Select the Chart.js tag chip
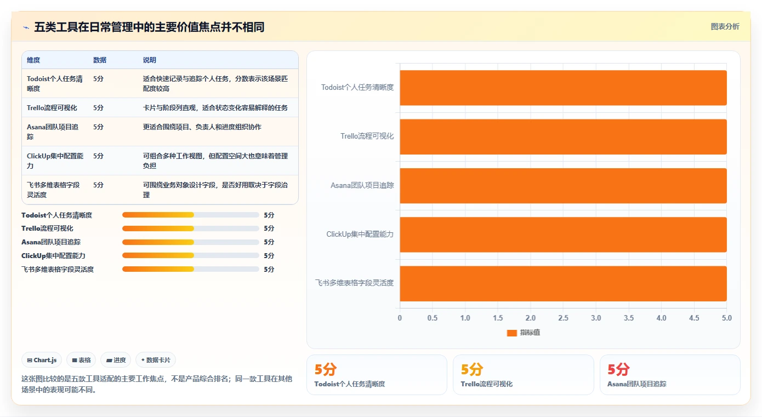Viewport: 762px width, 417px height. pos(42,360)
